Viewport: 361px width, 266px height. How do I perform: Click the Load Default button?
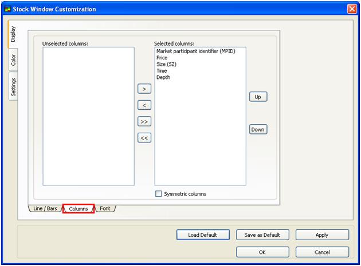point(201,235)
